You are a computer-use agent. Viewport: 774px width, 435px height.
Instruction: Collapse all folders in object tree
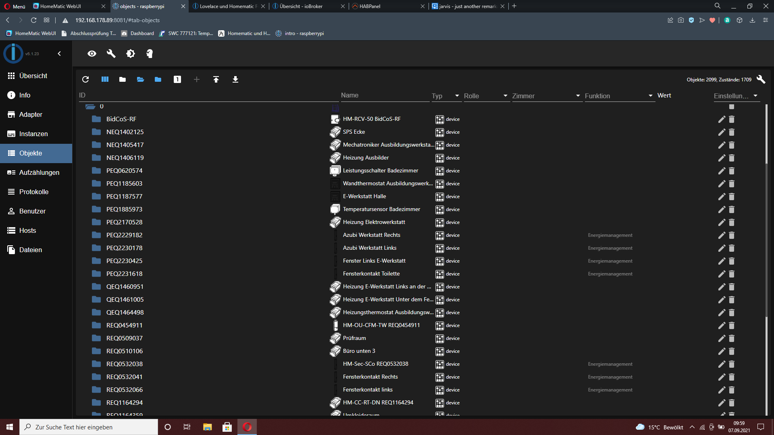tap(123, 79)
